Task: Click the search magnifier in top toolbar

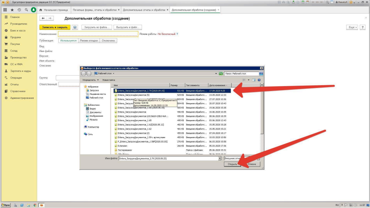Action: tap(26, 10)
